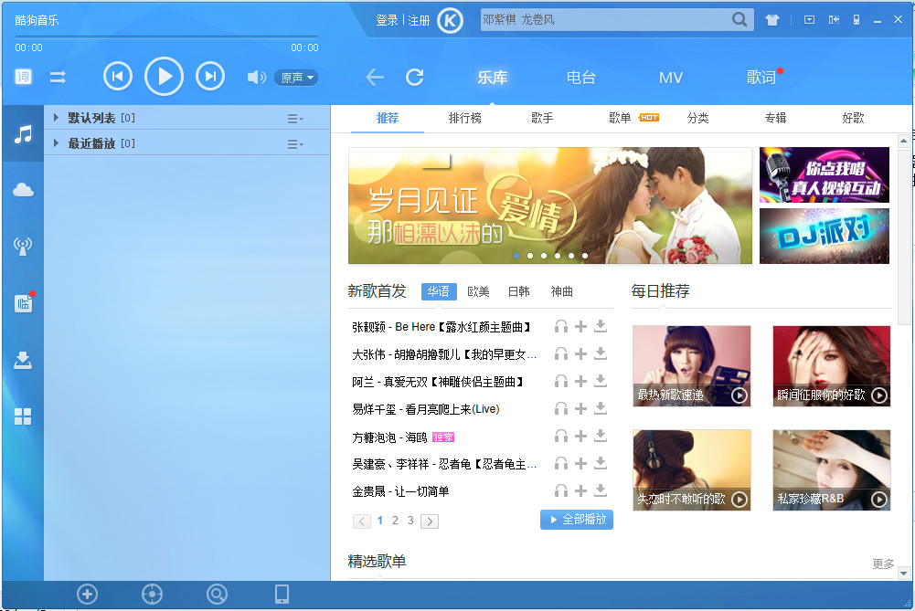Download 金贵晟 - 让一切简单 icon
This screenshot has width=915, height=611.
601,490
